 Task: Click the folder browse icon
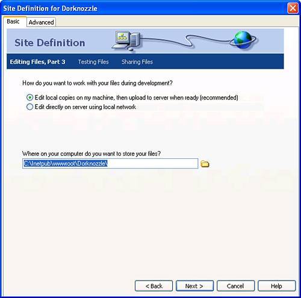[x=205, y=164]
